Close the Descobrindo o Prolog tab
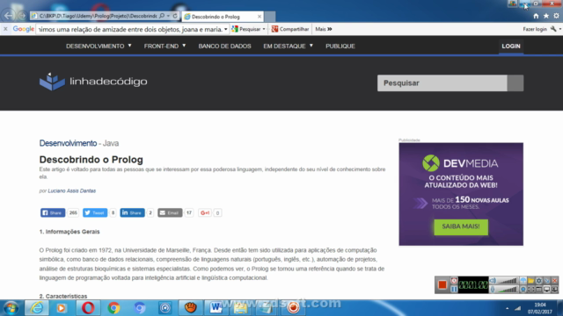 tap(260, 17)
